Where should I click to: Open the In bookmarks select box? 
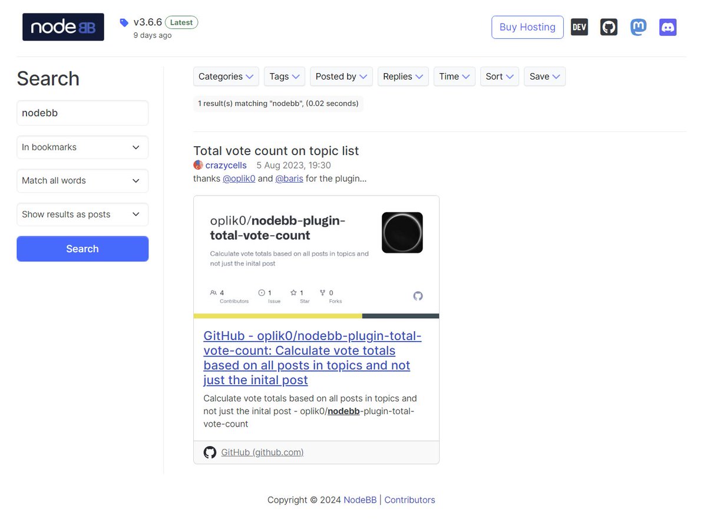82,147
